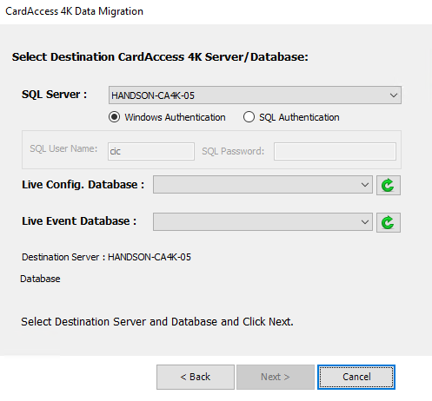Click the 'SQL Server :' label
The height and width of the screenshot is (401, 432).
(54, 95)
